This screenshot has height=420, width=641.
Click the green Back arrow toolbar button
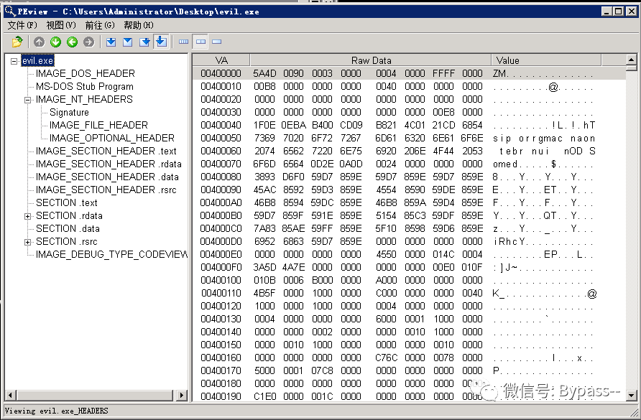pos(73,42)
